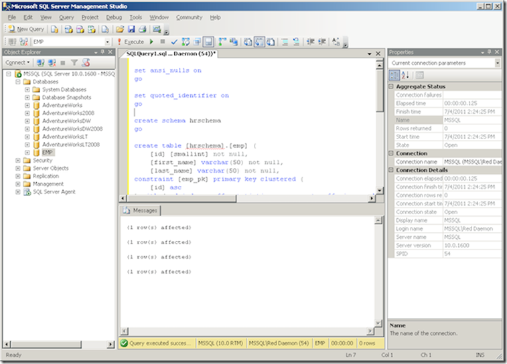Expand the System Databases folder
The image size is (507, 364).
27,90
